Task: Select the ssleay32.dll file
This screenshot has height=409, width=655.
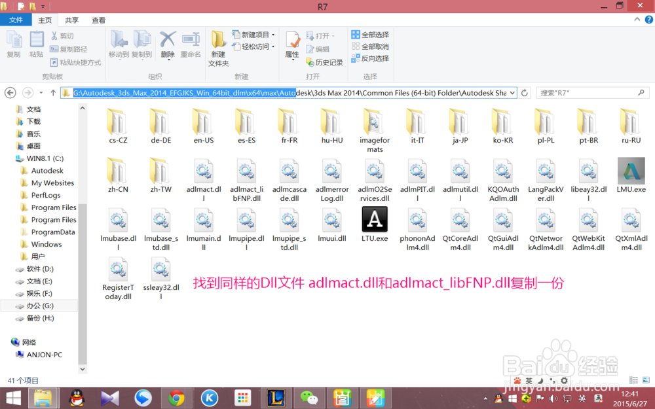Action: coord(161,278)
